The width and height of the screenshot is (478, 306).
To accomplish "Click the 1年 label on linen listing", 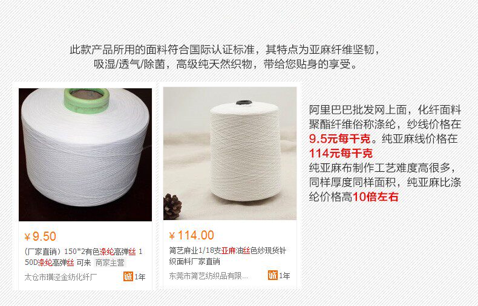I will tap(284, 276).
